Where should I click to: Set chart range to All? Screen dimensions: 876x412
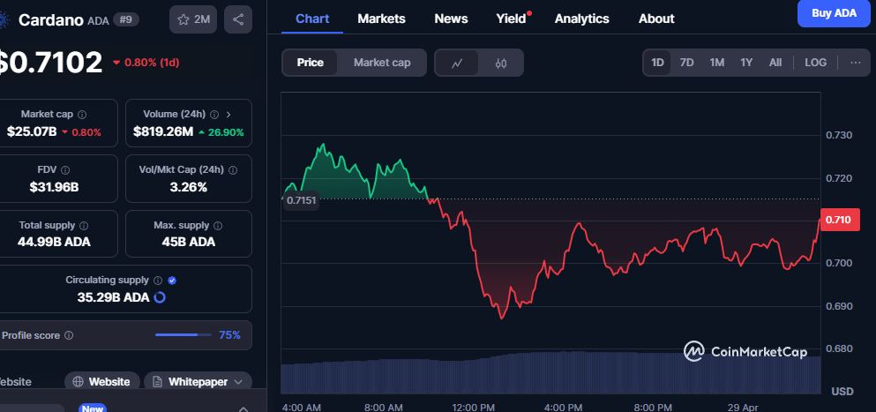(775, 63)
